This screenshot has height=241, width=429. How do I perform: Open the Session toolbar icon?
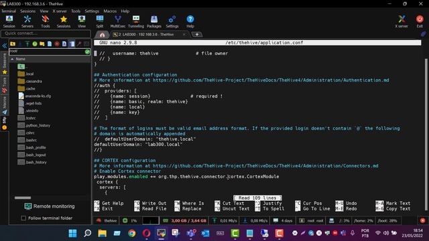tap(9, 21)
